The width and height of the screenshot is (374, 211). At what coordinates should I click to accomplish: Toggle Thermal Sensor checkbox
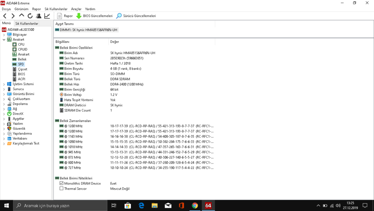coord(62,189)
